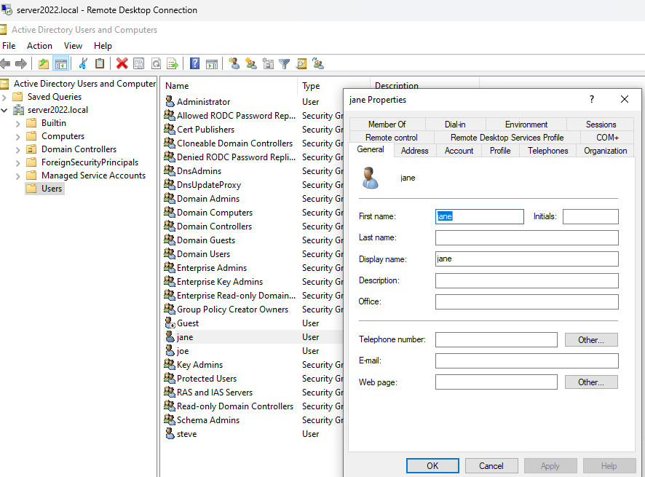Click Other button beside Telephone number
Image resolution: width=645 pixels, height=477 pixels.
(x=590, y=340)
